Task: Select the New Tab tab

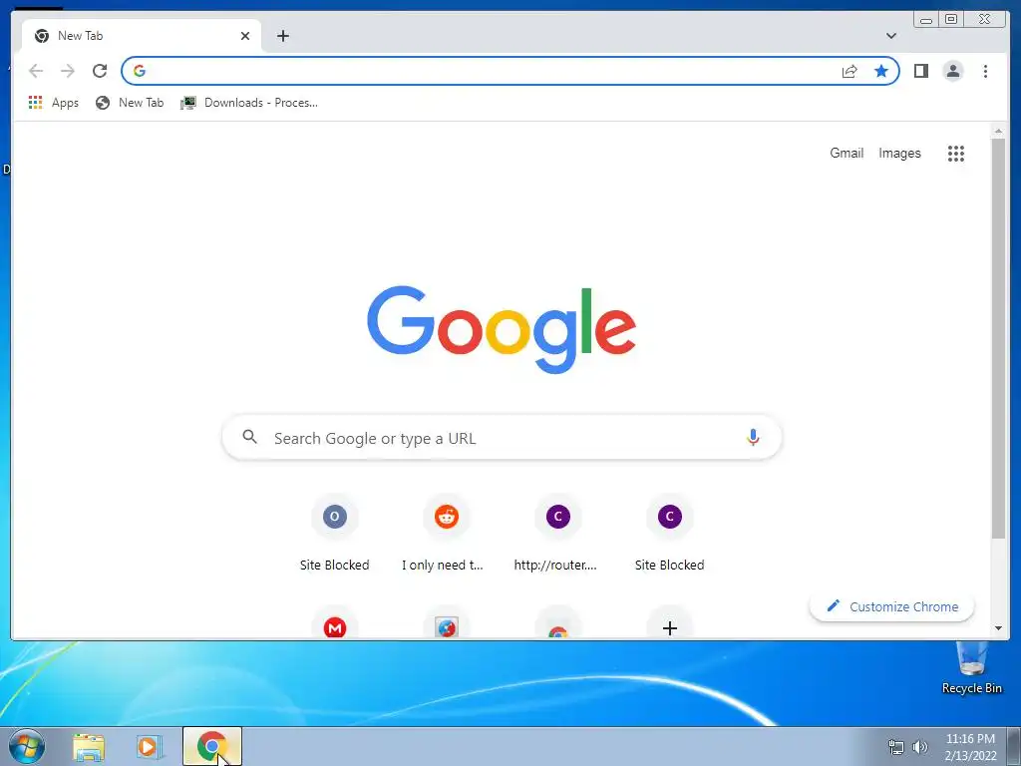Action: click(142, 36)
